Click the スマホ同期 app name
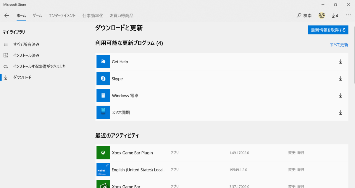This screenshot has width=355, height=188. (x=121, y=113)
